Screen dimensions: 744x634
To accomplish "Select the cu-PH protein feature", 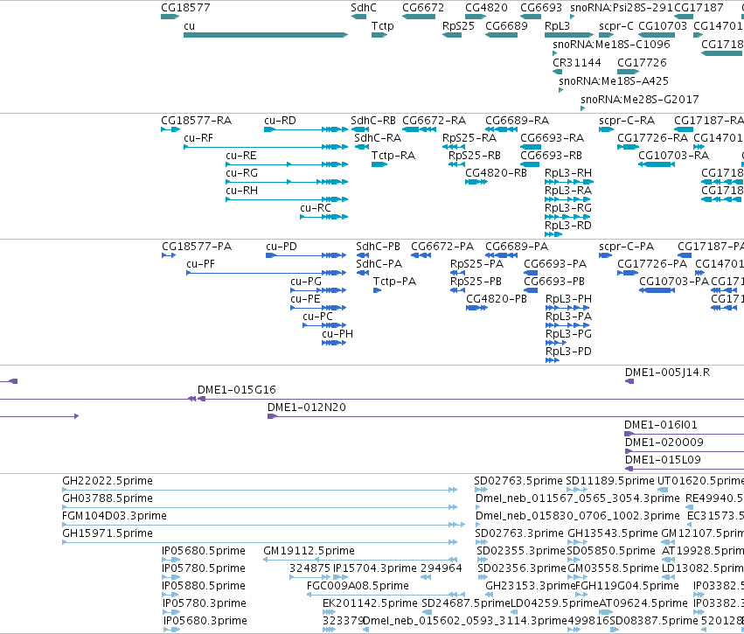I will 334,343.
